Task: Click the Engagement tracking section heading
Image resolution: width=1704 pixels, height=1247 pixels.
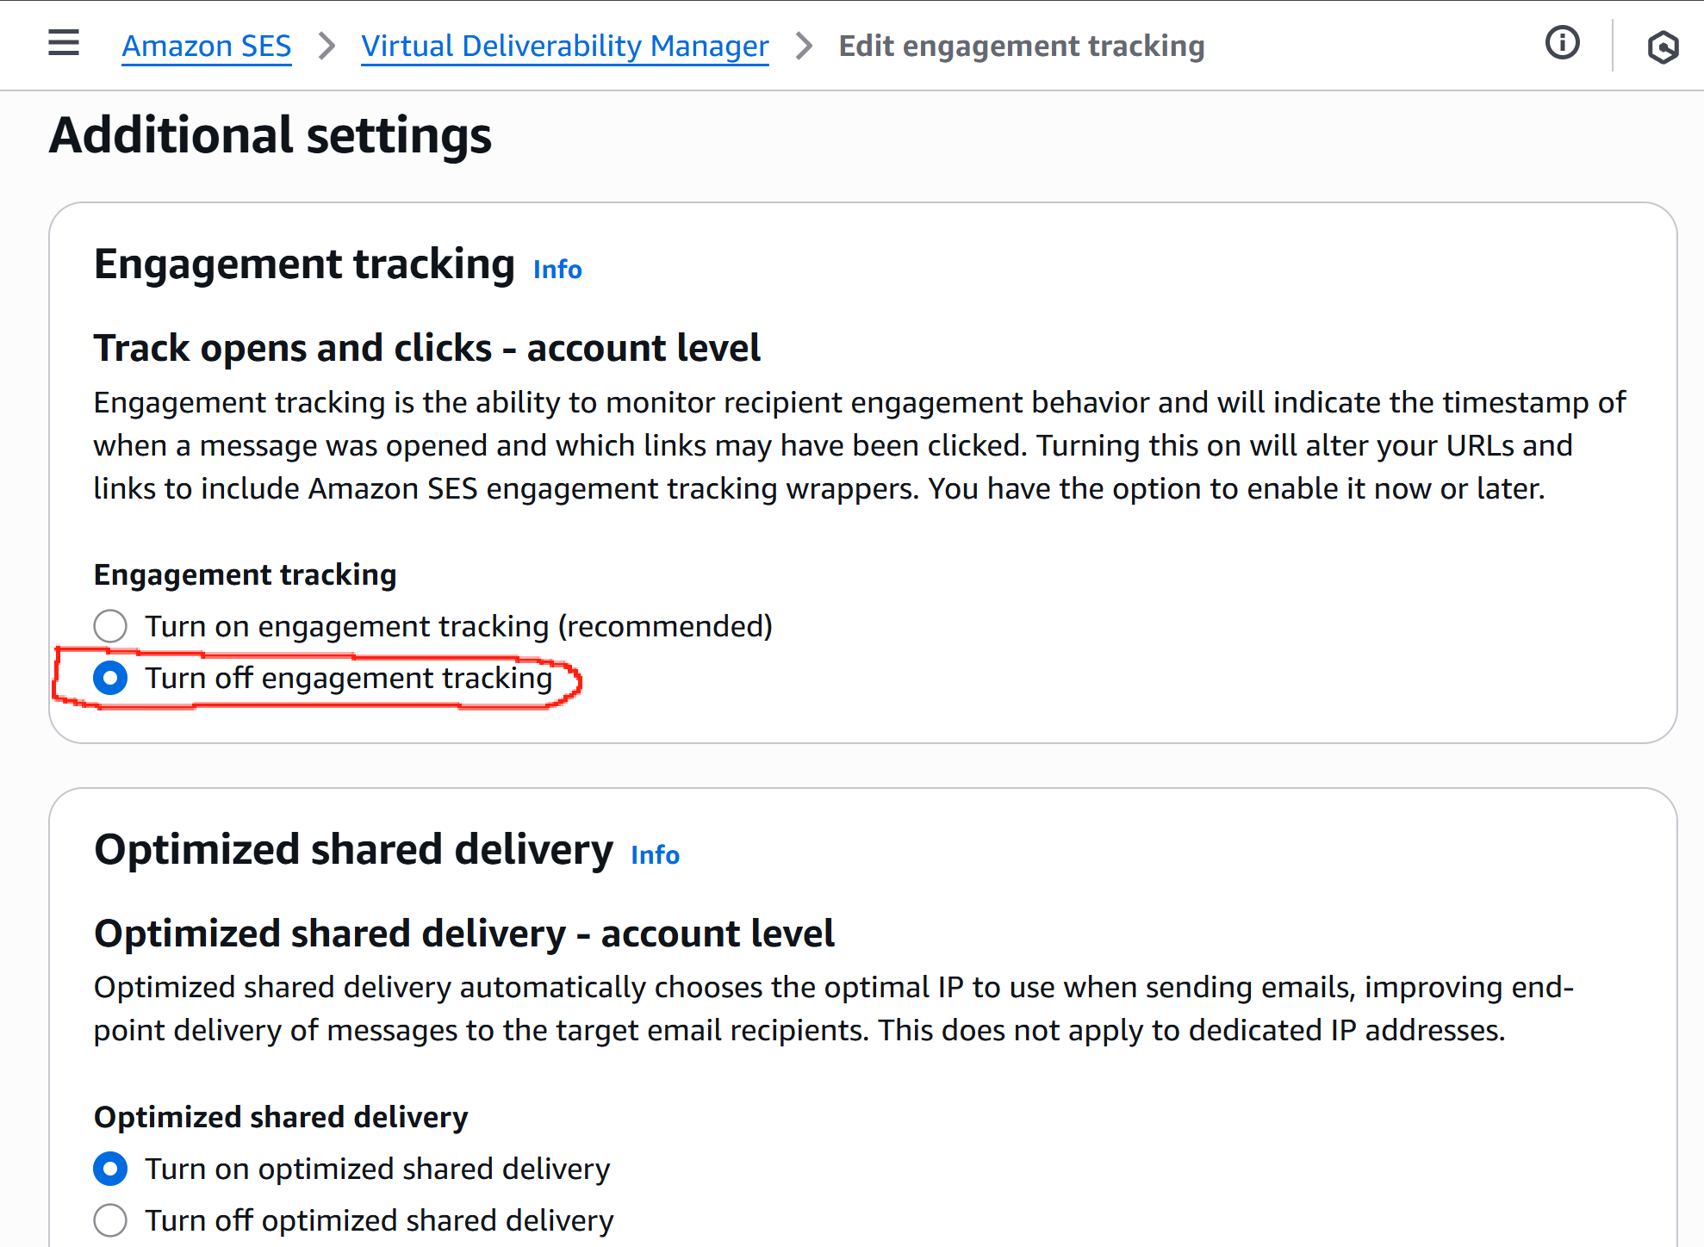Action: tap(304, 264)
